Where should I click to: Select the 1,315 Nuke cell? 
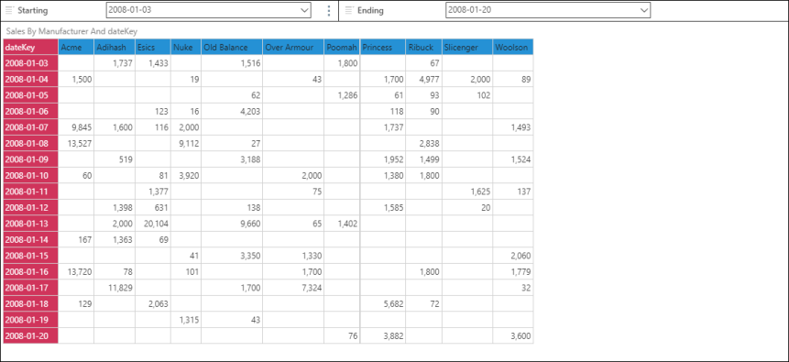click(186, 320)
